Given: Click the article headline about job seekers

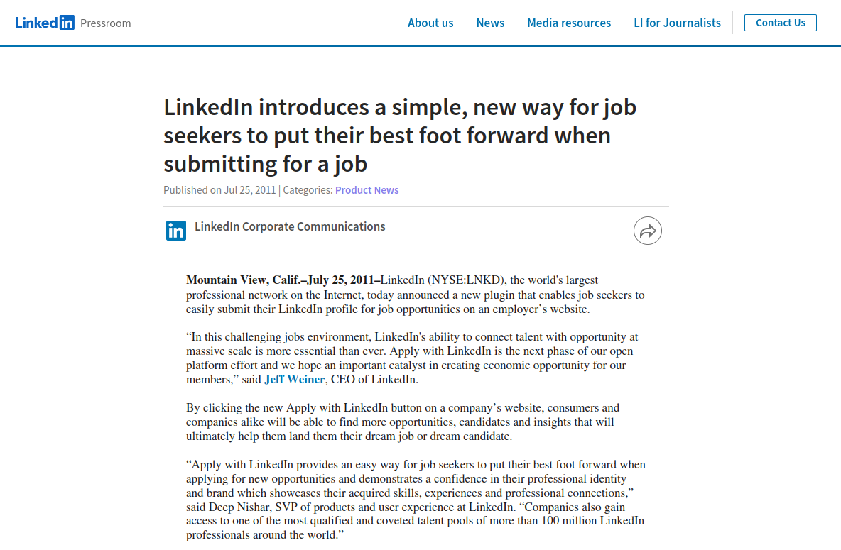Looking at the screenshot, I should click(x=400, y=135).
